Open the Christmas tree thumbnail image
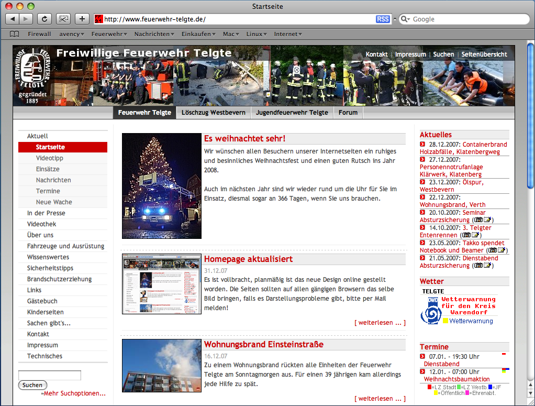The height and width of the screenshot is (406, 535). (x=162, y=186)
